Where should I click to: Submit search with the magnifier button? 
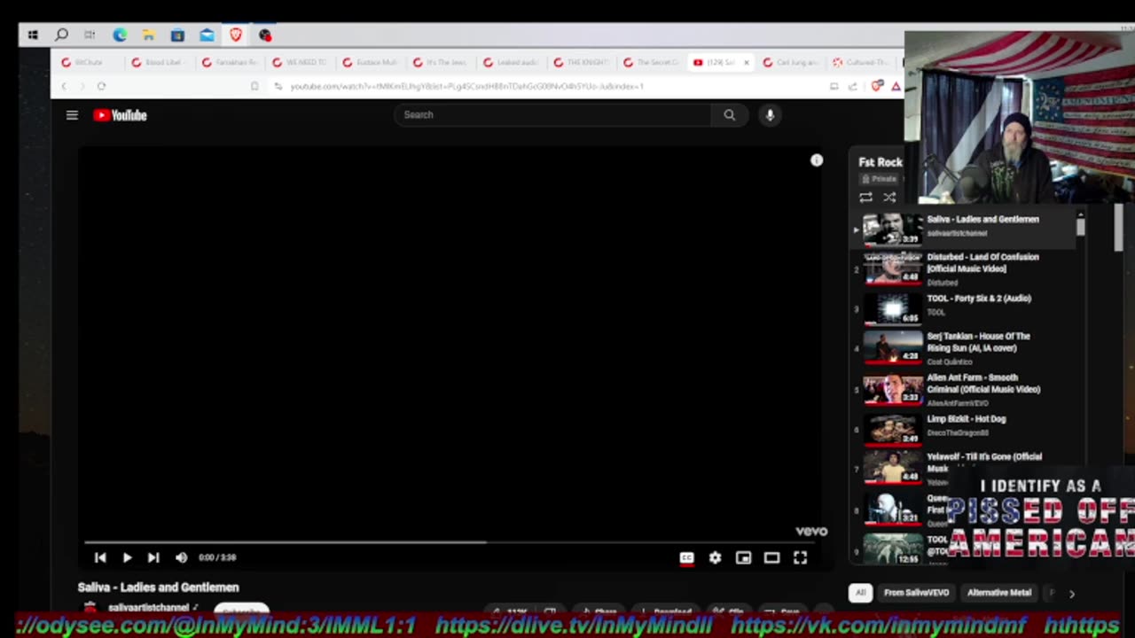[729, 114]
